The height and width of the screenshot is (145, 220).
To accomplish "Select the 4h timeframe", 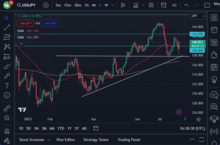I will 94,5.
